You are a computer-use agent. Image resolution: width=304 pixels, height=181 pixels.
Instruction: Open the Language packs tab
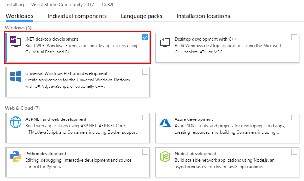coord(141,16)
